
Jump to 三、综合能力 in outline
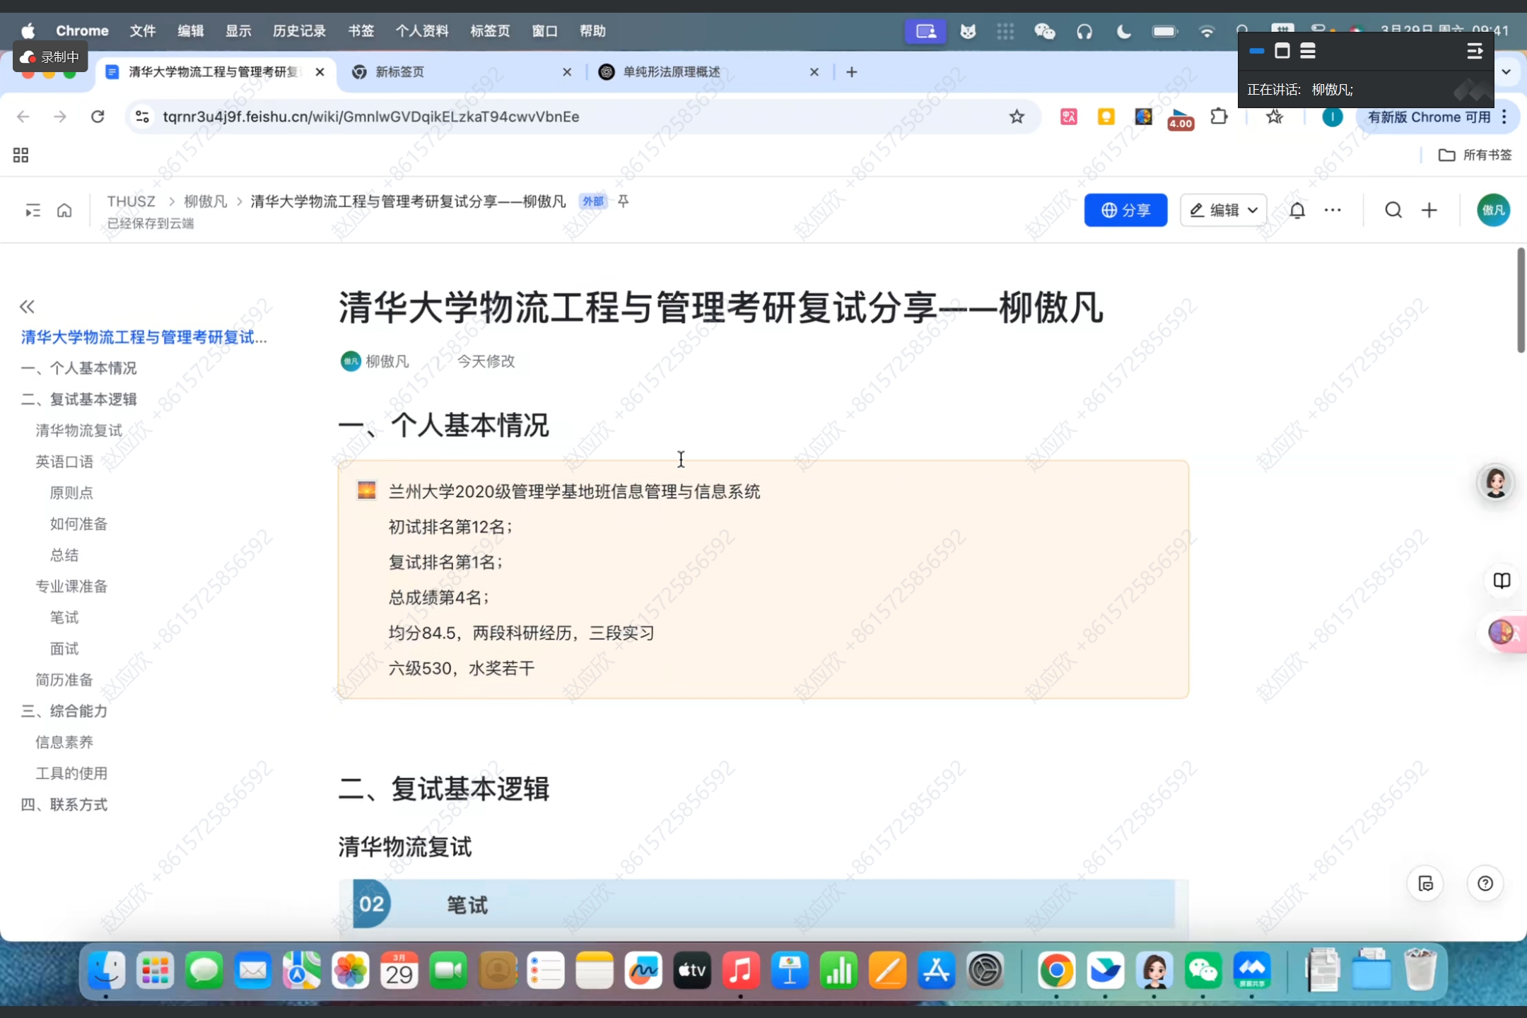coord(64,710)
